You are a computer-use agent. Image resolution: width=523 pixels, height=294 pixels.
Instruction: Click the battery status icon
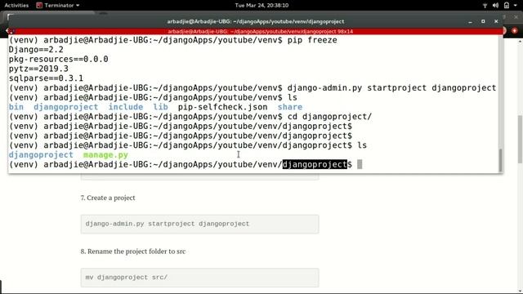[x=507, y=6]
